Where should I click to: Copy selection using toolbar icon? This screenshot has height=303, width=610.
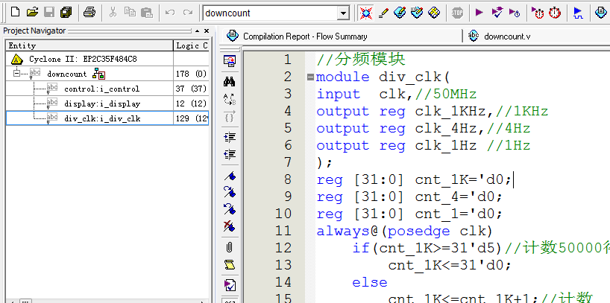coord(130,13)
